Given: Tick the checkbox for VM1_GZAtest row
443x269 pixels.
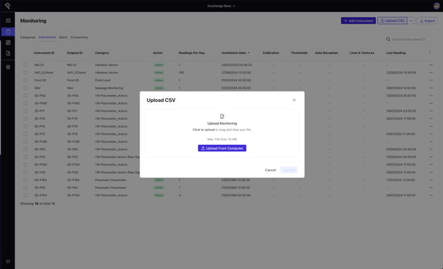Looking at the screenshot, I should coord(25,73).
